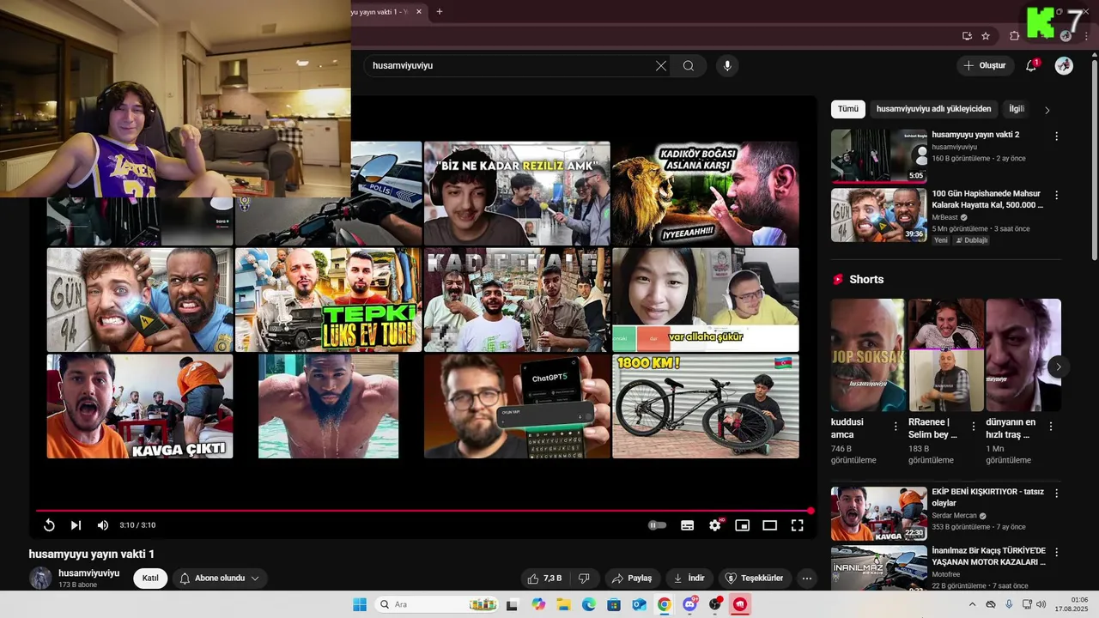The image size is (1099, 618).
Task: Open the husamviyuviyu channel name link
Action: pos(88,573)
